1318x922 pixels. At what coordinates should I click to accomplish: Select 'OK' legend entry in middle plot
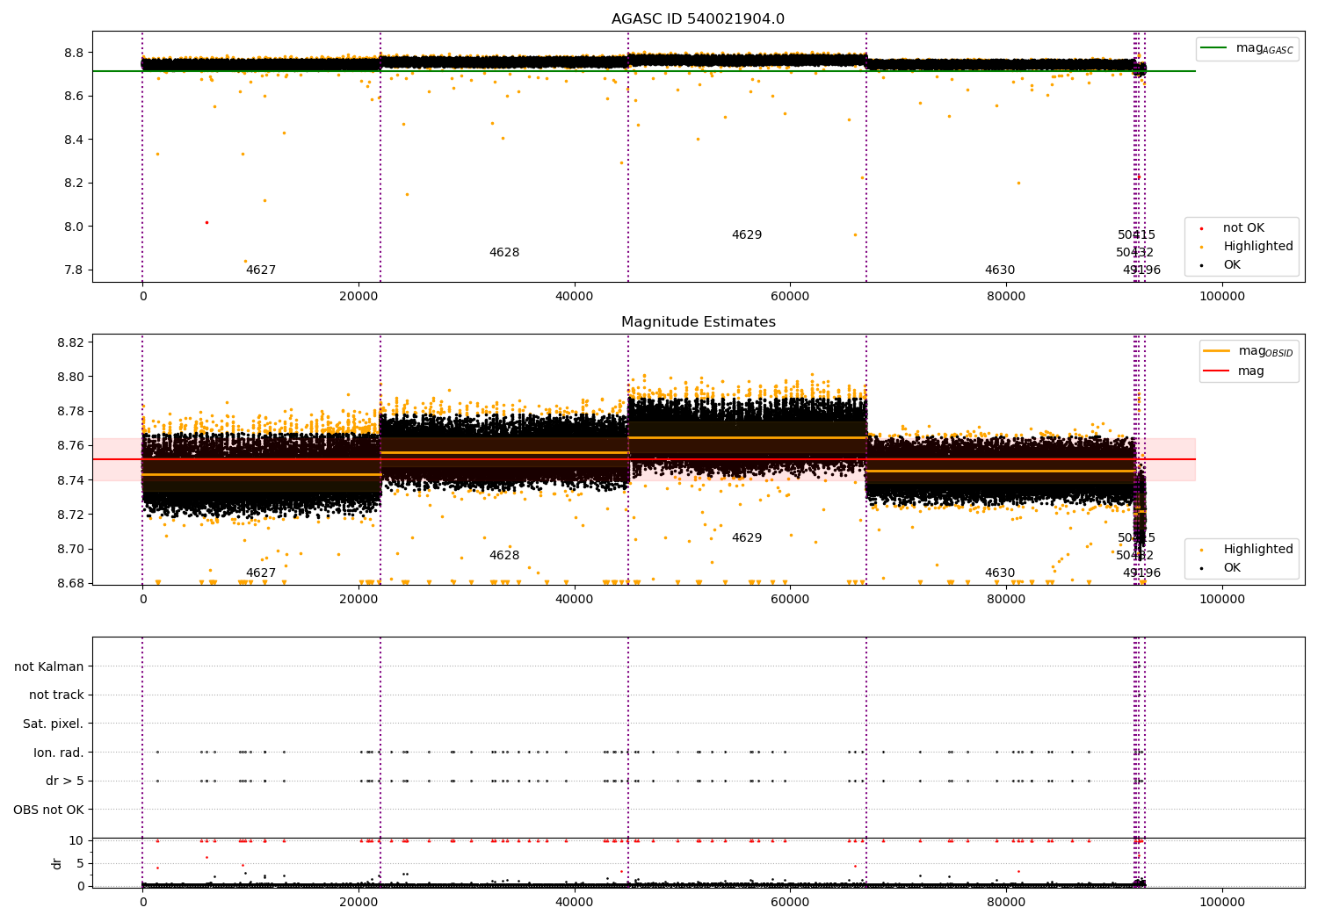(1232, 568)
